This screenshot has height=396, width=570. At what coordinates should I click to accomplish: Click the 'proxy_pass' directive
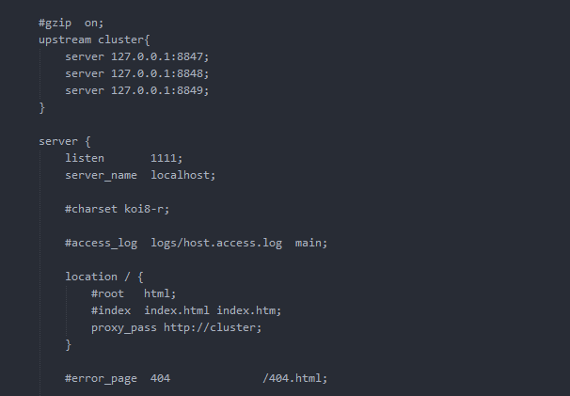click(124, 327)
